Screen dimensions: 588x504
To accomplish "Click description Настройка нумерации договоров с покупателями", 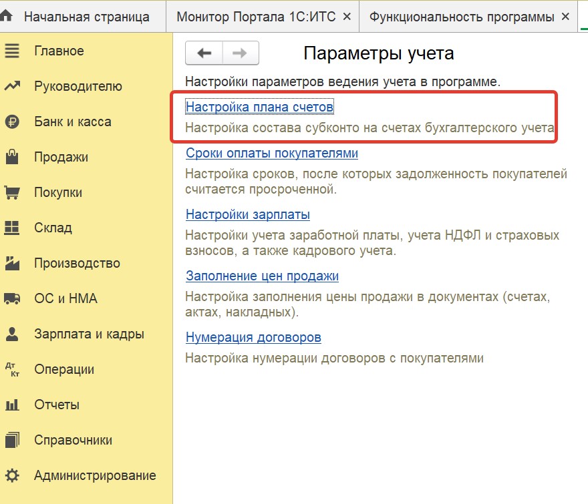I will (335, 358).
